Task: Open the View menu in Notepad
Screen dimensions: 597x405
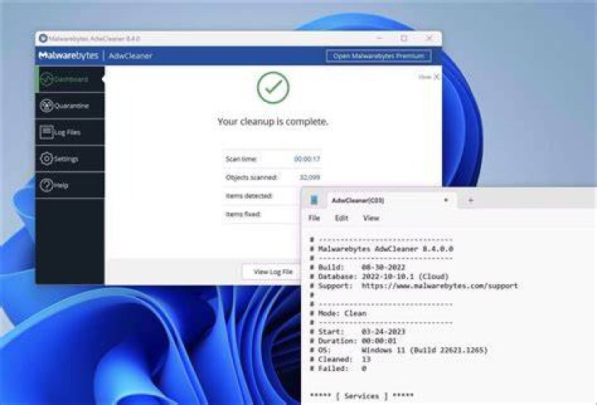Action: [371, 218]
